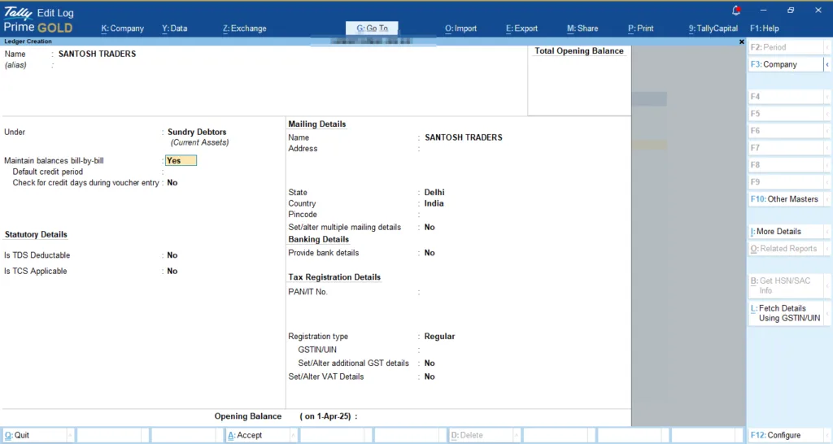This screenshot has width=833, height=444.
Task: Toggle Provide bank details value
Action: (x=430, y=253)
